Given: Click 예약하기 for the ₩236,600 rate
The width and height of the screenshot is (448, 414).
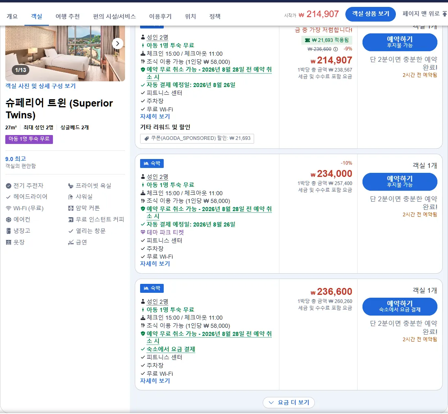Looking at the screenshot, I should (x=400, y=307).
